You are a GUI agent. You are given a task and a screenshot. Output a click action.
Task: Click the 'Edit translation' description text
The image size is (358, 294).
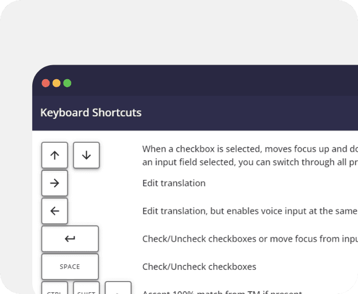pos(174,183)
